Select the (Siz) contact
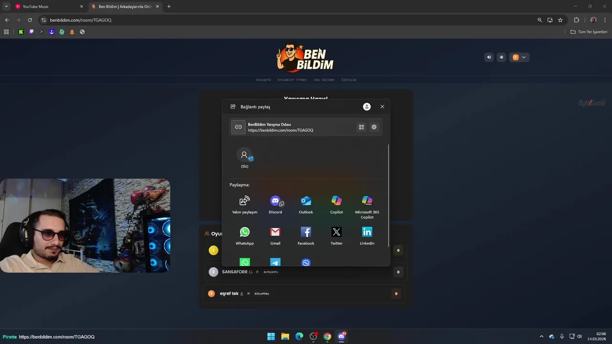The height and width of the screenshot is (344, 612). (x=244, y=158)
